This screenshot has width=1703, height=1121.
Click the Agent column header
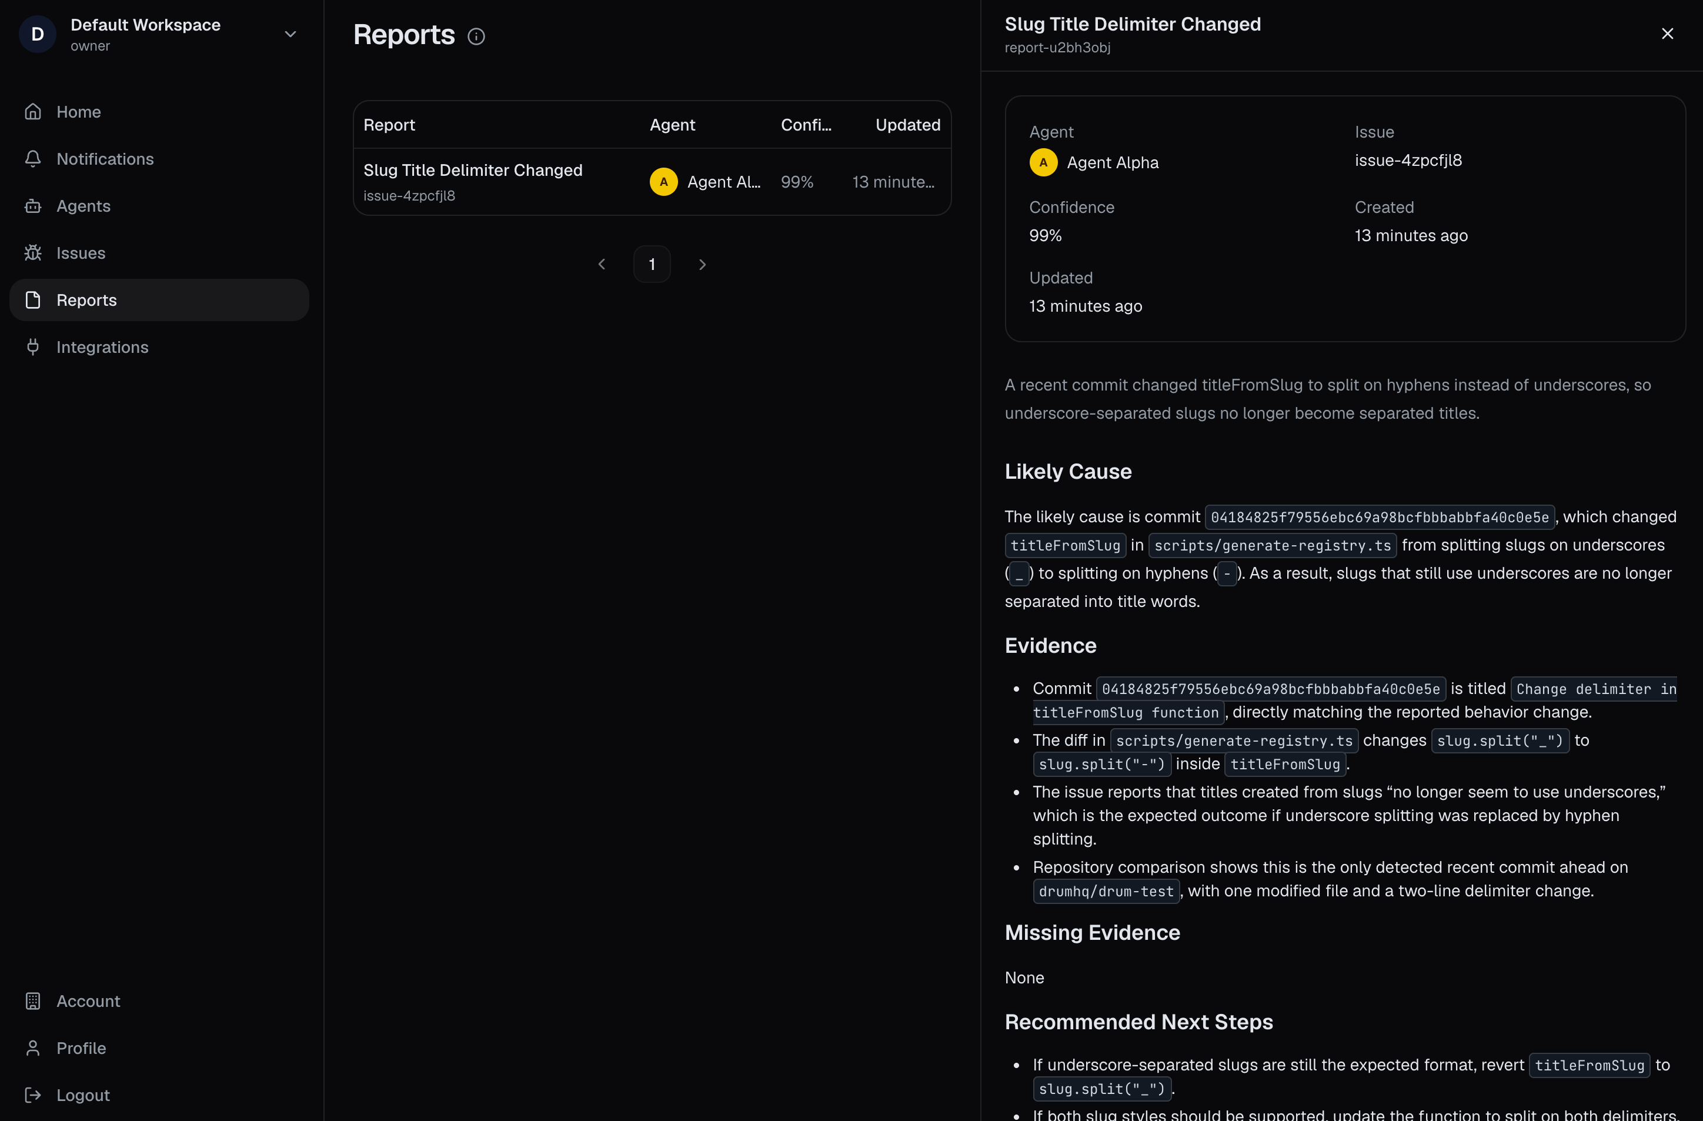coord(672,125)
